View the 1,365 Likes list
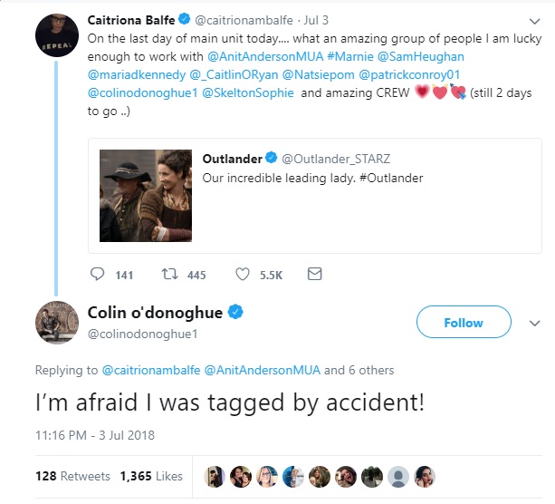Image resolution: width=555 pixels, height=504 pixels. [151, 476]
